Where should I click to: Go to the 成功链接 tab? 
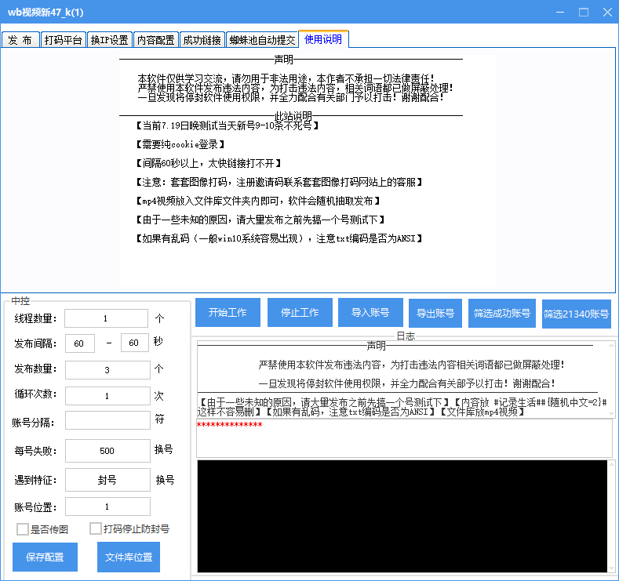point(202,40)
